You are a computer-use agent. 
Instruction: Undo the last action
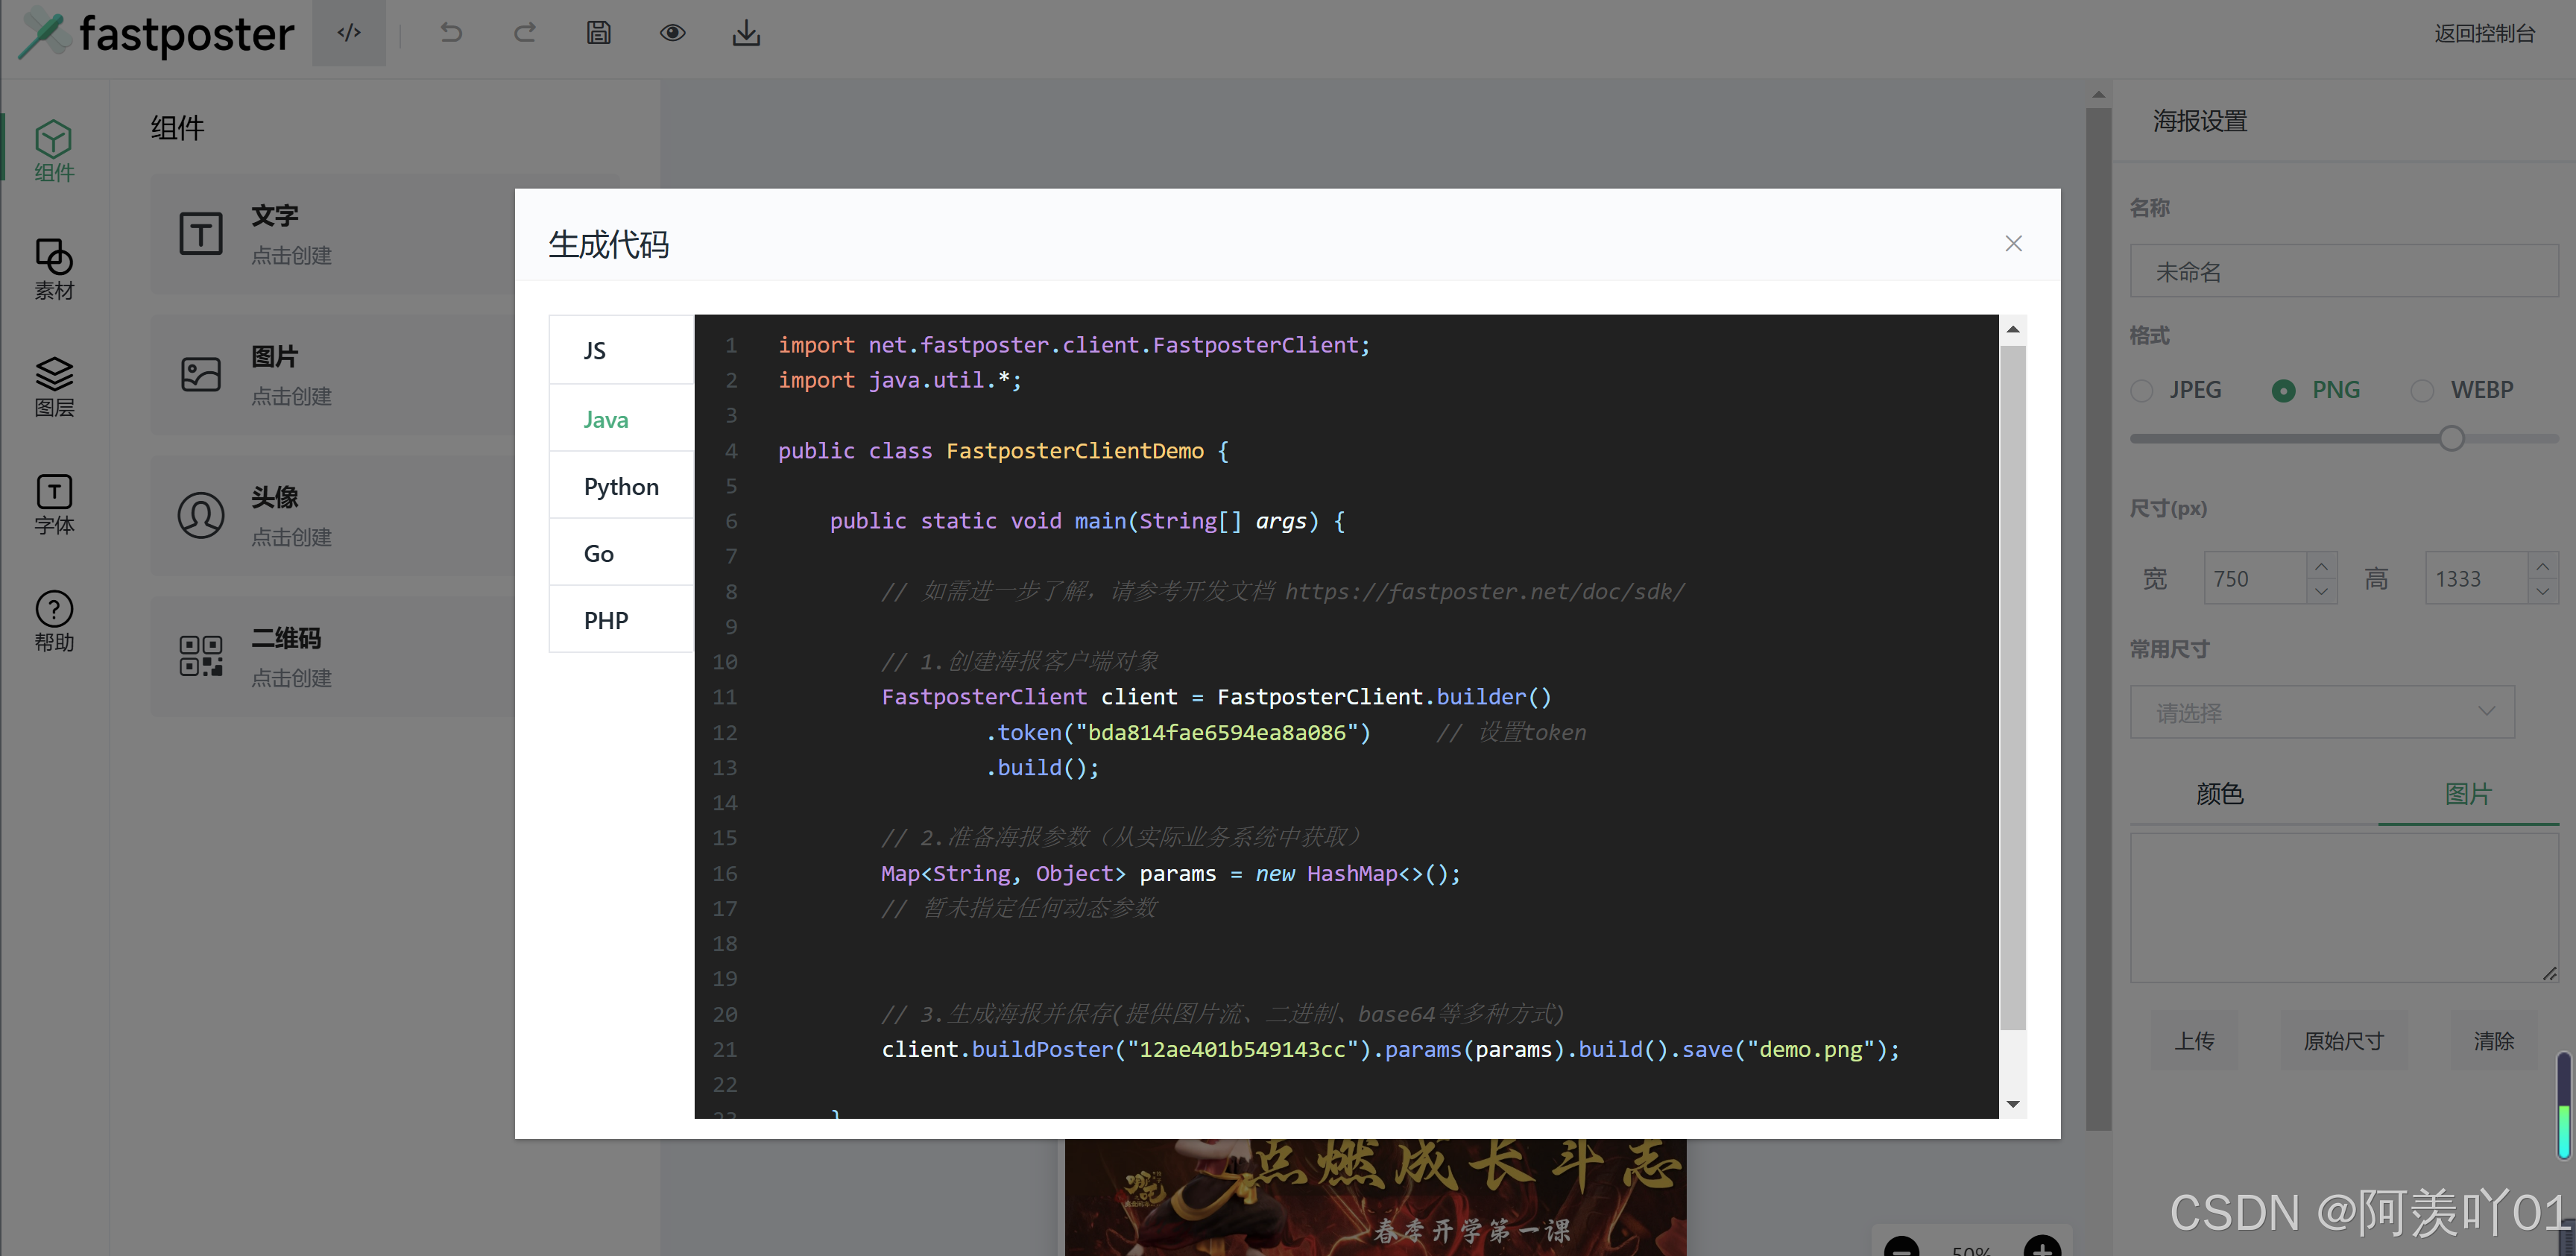click(451, 33)
